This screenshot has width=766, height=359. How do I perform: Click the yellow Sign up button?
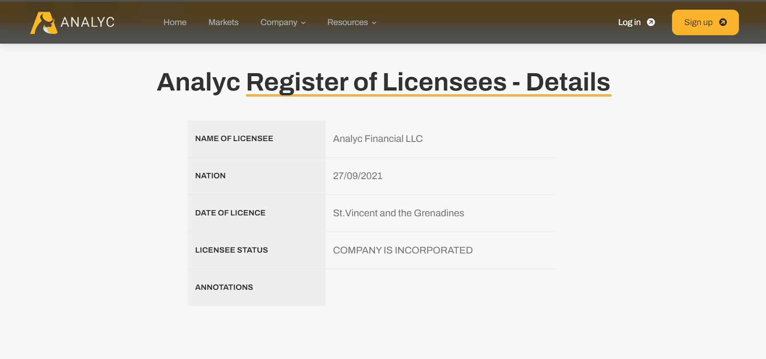click(705, 22)
